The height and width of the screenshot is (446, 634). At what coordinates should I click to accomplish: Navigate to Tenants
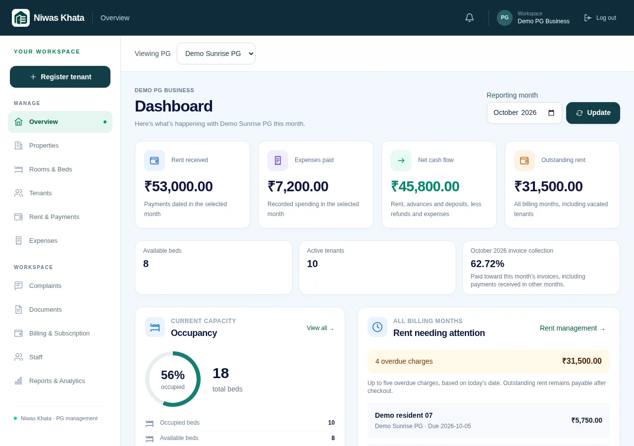click(x=60, y=193)
